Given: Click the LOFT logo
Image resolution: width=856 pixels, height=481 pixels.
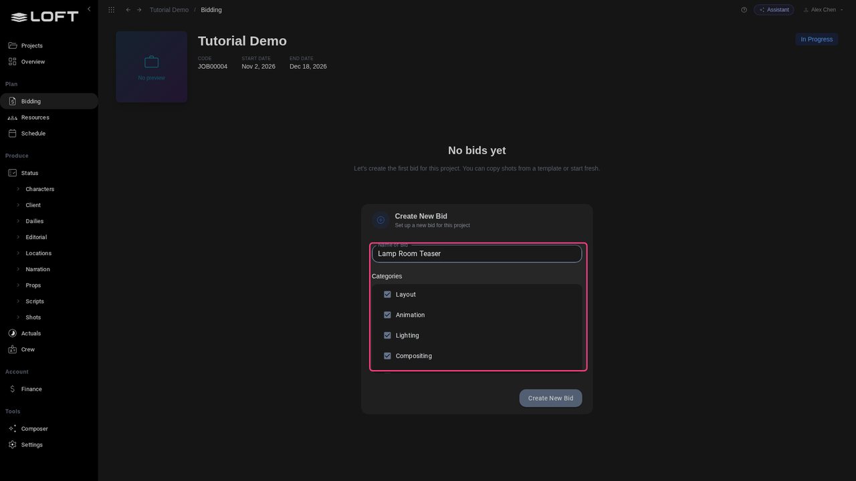Looking at the screenshot, I should (45, 17).
